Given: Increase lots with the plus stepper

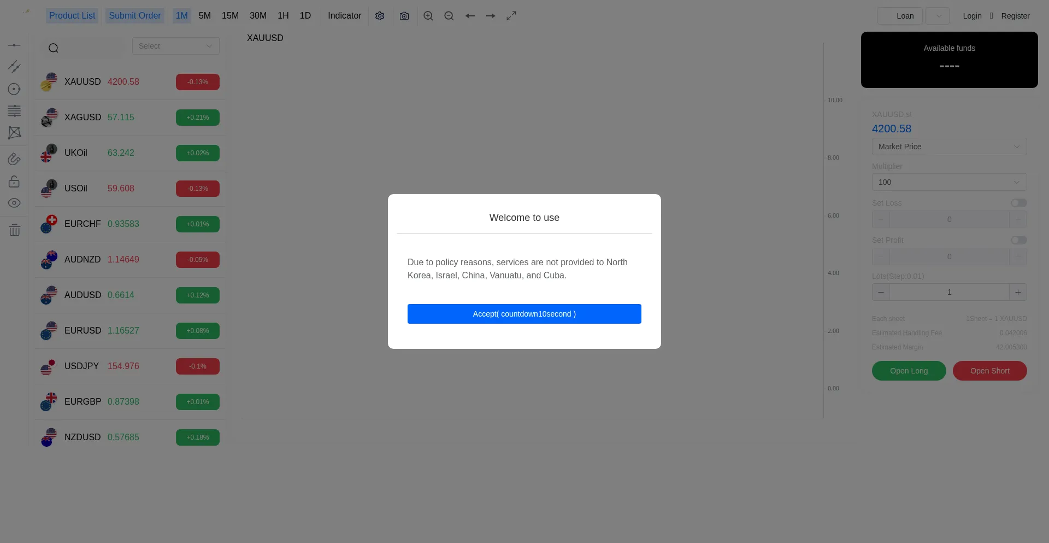Looking at the screenshot, I should 1018,292.
